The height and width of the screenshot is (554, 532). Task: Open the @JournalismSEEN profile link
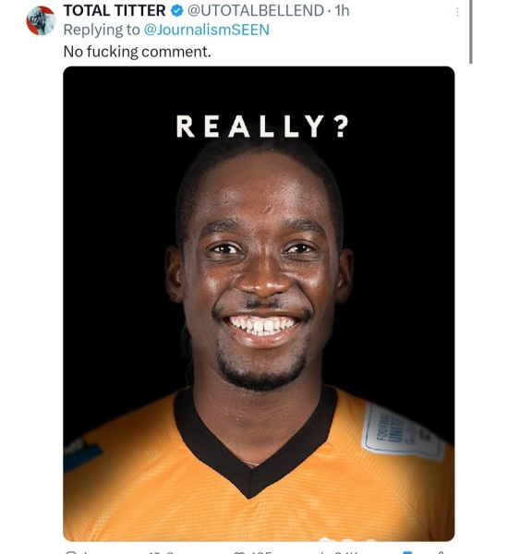(207, 30)
